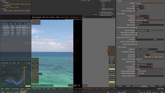
Task: Click the green arrow marker on tracking box
Action: [74, 52]
